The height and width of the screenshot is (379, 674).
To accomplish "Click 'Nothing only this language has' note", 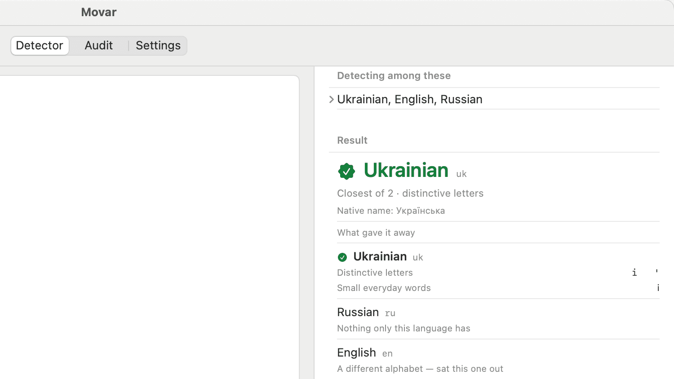I will 404,328.
